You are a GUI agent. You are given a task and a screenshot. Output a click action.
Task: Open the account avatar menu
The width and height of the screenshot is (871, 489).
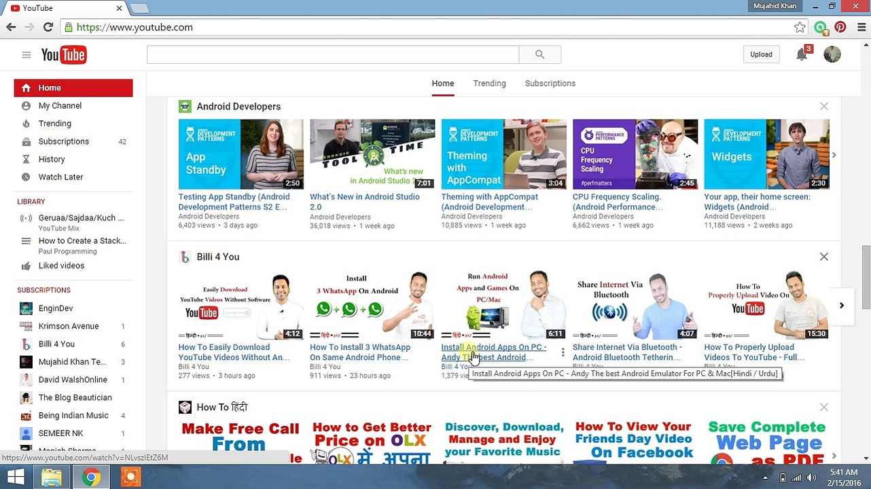832,54
